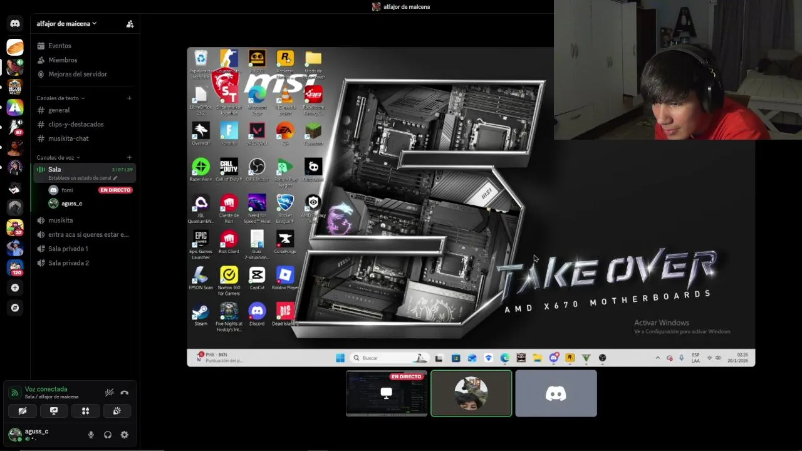Viewport: 802px width, 451px height.
Task: Select the user avatar participant tile
Action: click(x=471, y=393)
